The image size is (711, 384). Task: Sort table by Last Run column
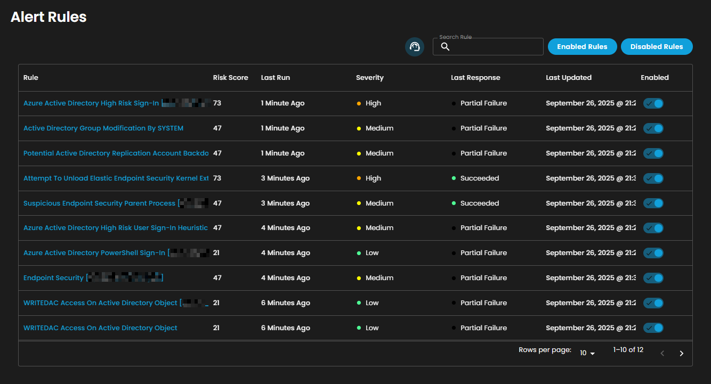[276, 78]
